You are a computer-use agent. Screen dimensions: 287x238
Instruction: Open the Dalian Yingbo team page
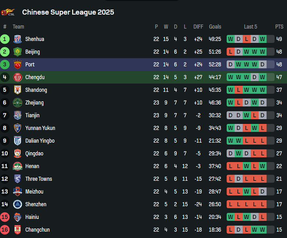[40, 141]
